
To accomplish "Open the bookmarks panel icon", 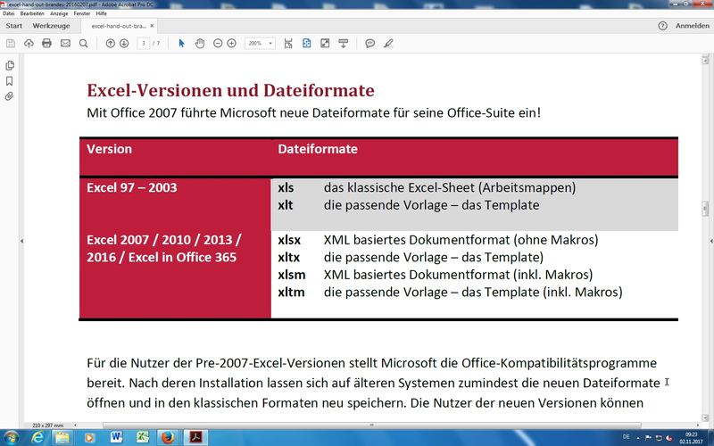I will point(9,81).
